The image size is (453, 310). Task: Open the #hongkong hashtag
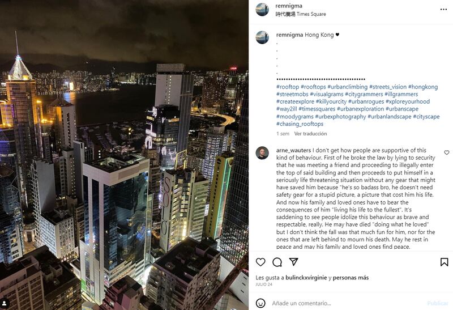[423, 87]
